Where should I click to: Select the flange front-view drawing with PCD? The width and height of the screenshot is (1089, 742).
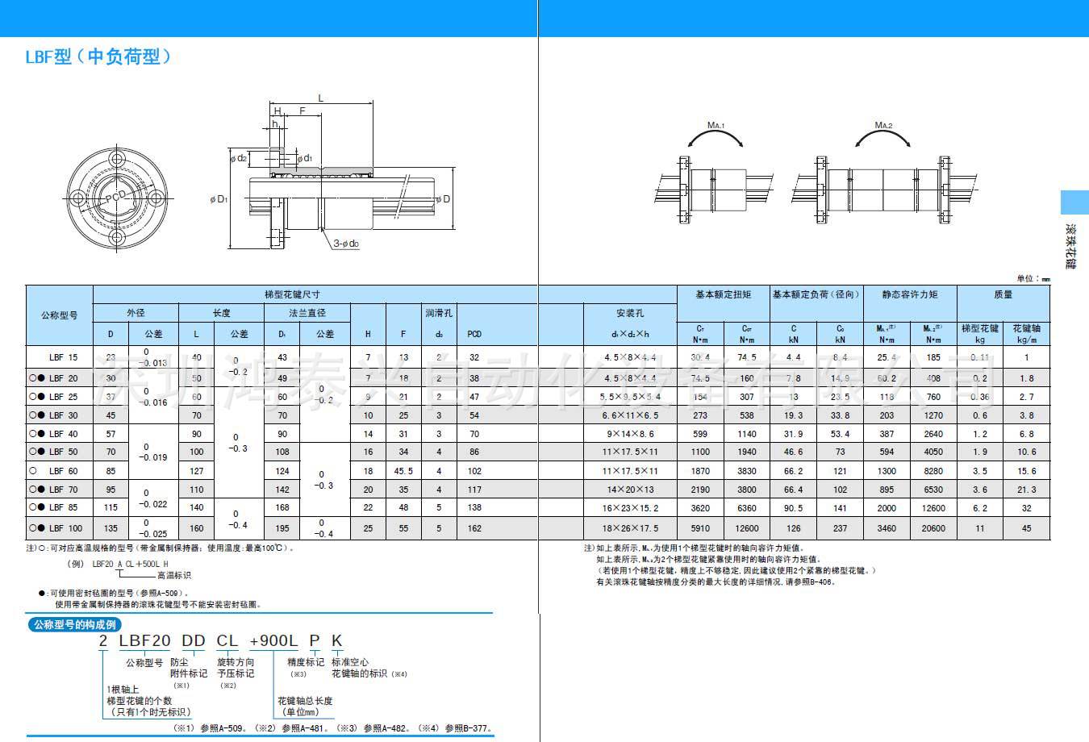(x=119, y=197)
